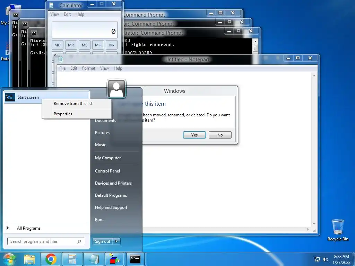
Task: Open Notepad's Help menu
Action: tap(118, 68)
